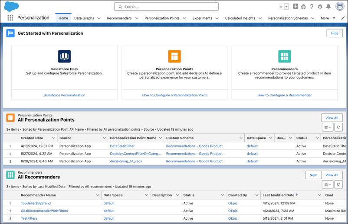Image resolution: width=348 pixels, height=224 pixels.
Task: Click the edit navigation pencil icon
Action: pyautogui.click(x=343, y=18)
